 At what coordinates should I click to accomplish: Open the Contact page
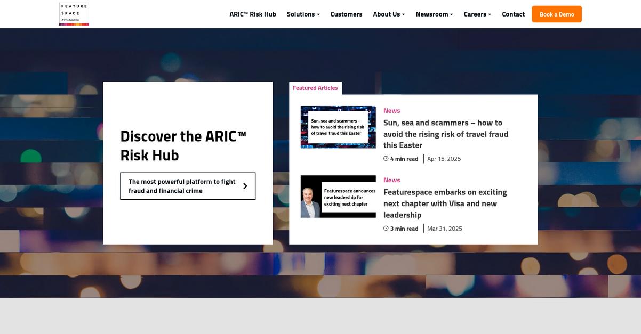click(513, 14)
